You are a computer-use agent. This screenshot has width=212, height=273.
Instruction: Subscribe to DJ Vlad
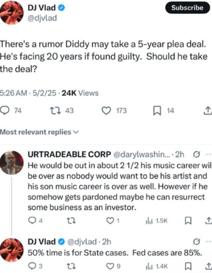tap(187, 8)
